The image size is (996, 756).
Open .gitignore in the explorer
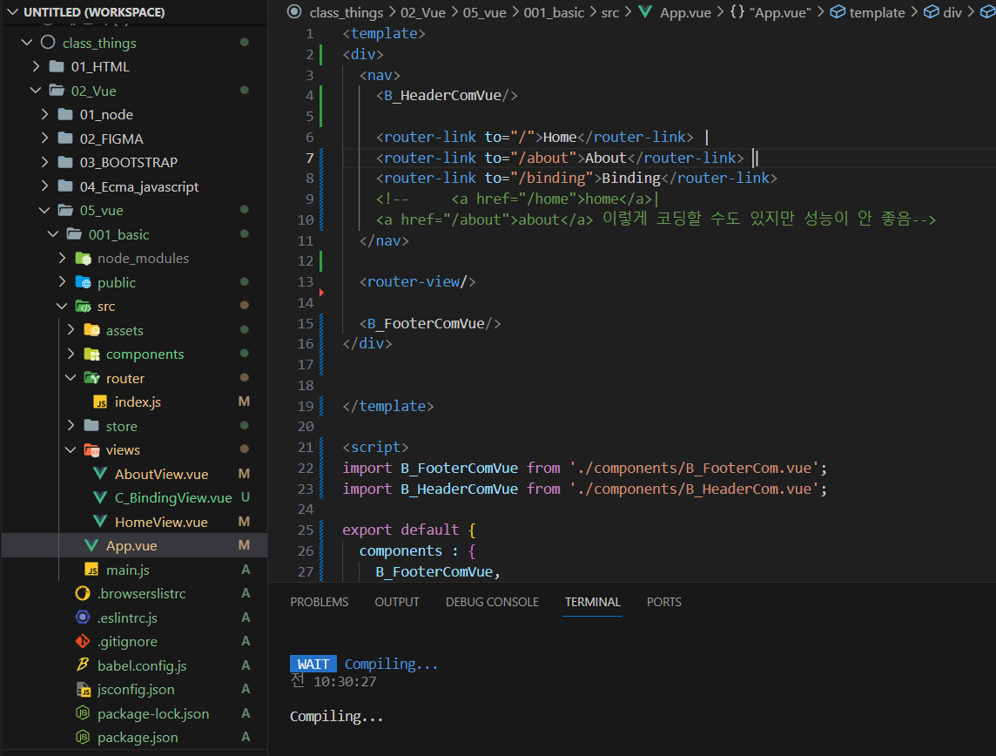click(127, 642)
